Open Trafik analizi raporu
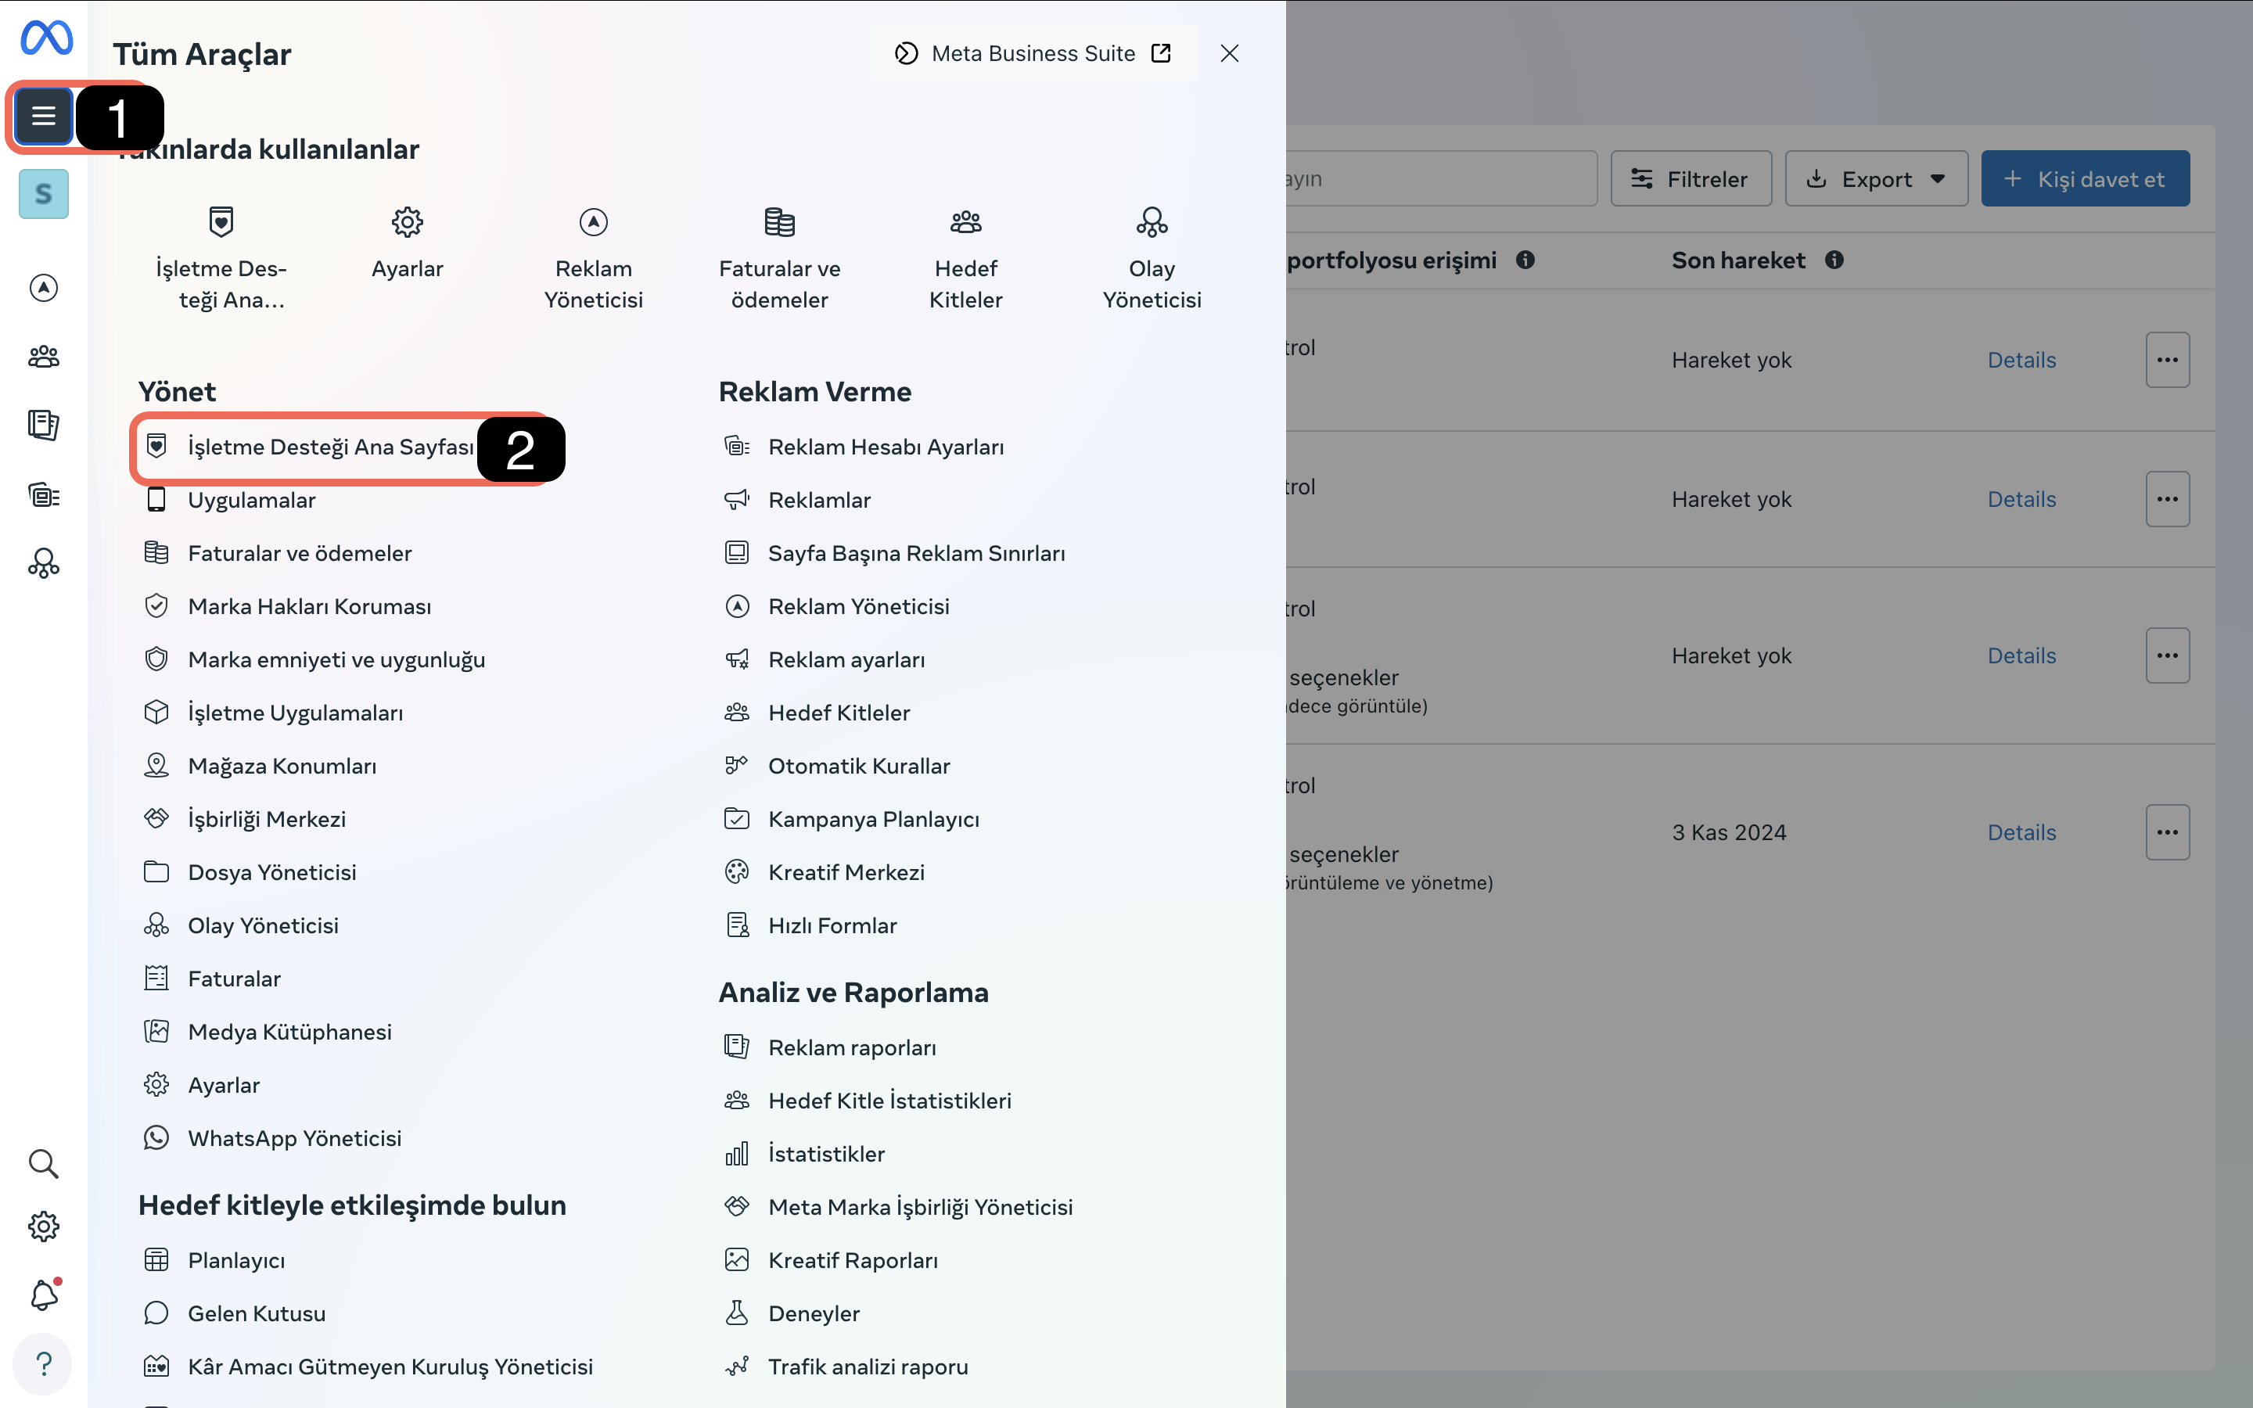 pos(848,1366)
